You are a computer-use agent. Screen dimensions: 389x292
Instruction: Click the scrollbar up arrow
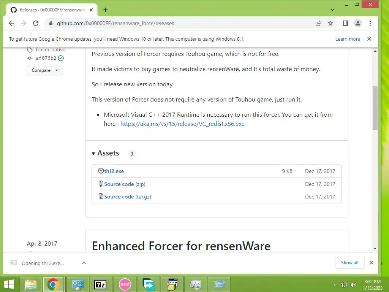coord(375,51)
